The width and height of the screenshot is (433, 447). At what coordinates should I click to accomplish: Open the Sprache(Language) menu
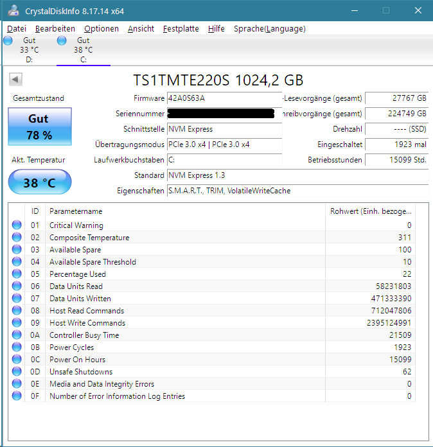pyautogui.click(x=270, y=28)
